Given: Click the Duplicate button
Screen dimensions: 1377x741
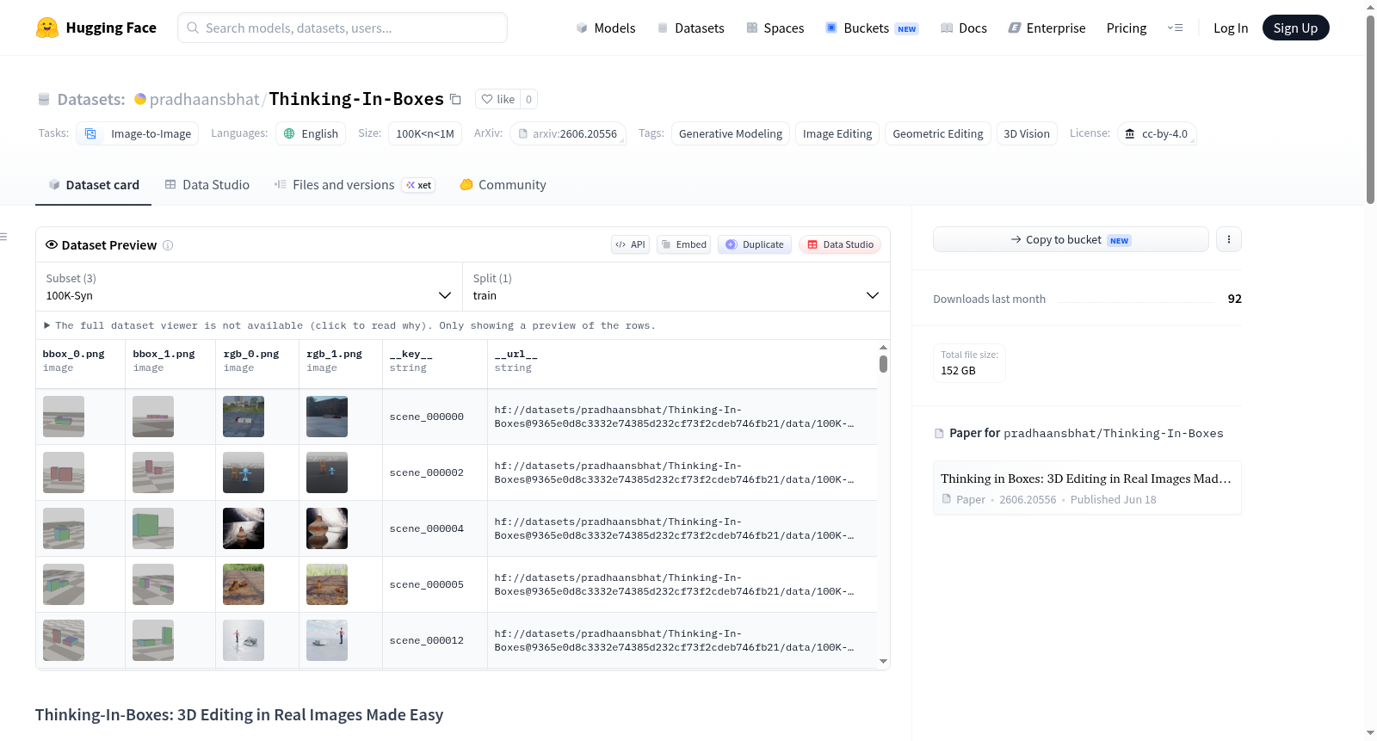Looking at the screenshot, I should click(x=755, y=244).
